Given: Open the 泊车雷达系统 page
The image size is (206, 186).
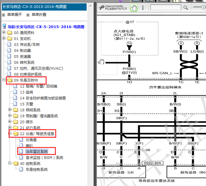Looking at the screenshot, I should pos(37,152).
